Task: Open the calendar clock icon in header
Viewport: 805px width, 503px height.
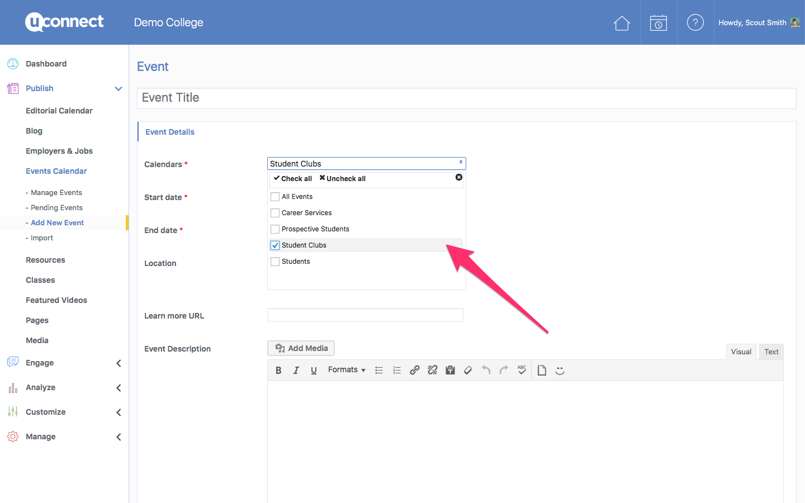Action: [659, 23]
